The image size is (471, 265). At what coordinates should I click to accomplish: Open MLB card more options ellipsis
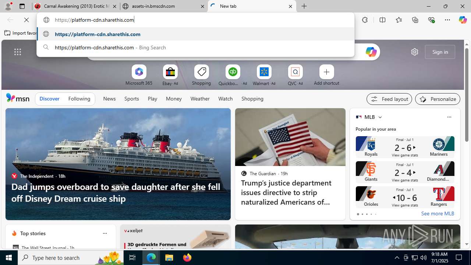point(449,117)
